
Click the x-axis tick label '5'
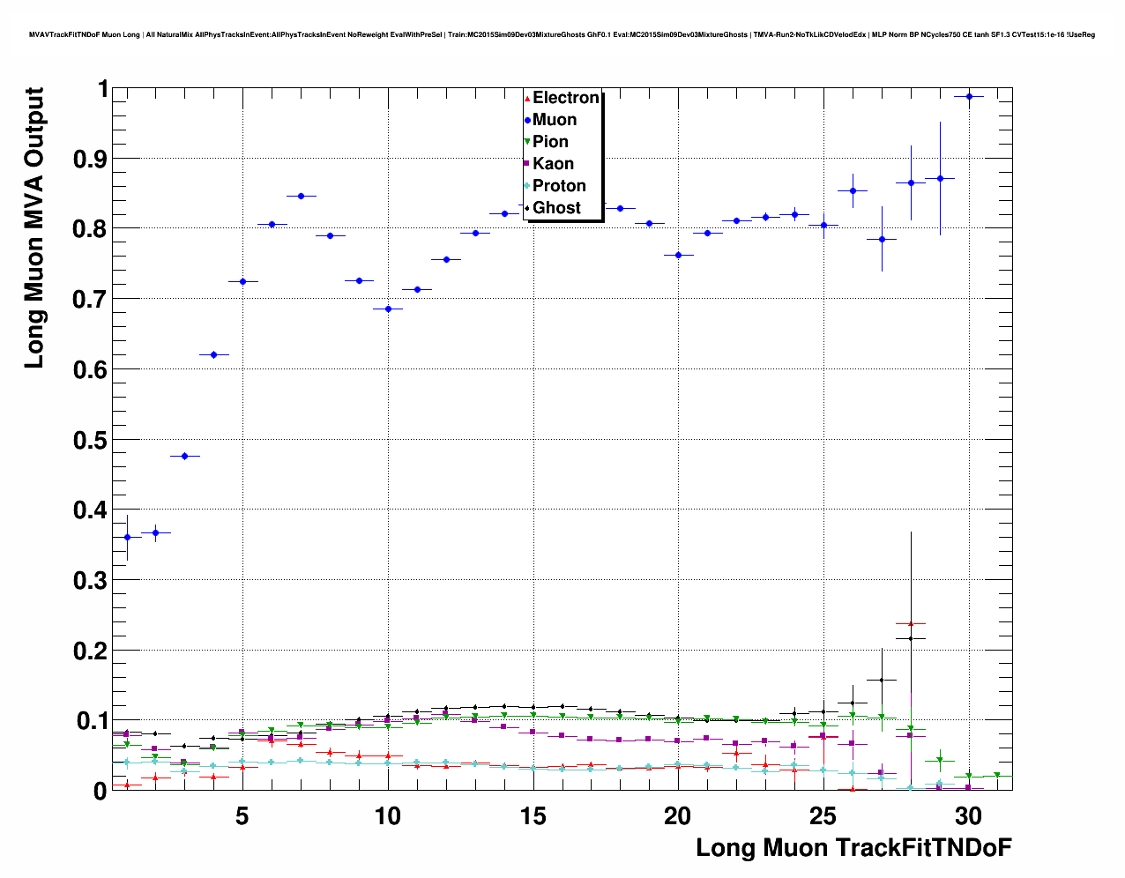[x=242, y=816]
